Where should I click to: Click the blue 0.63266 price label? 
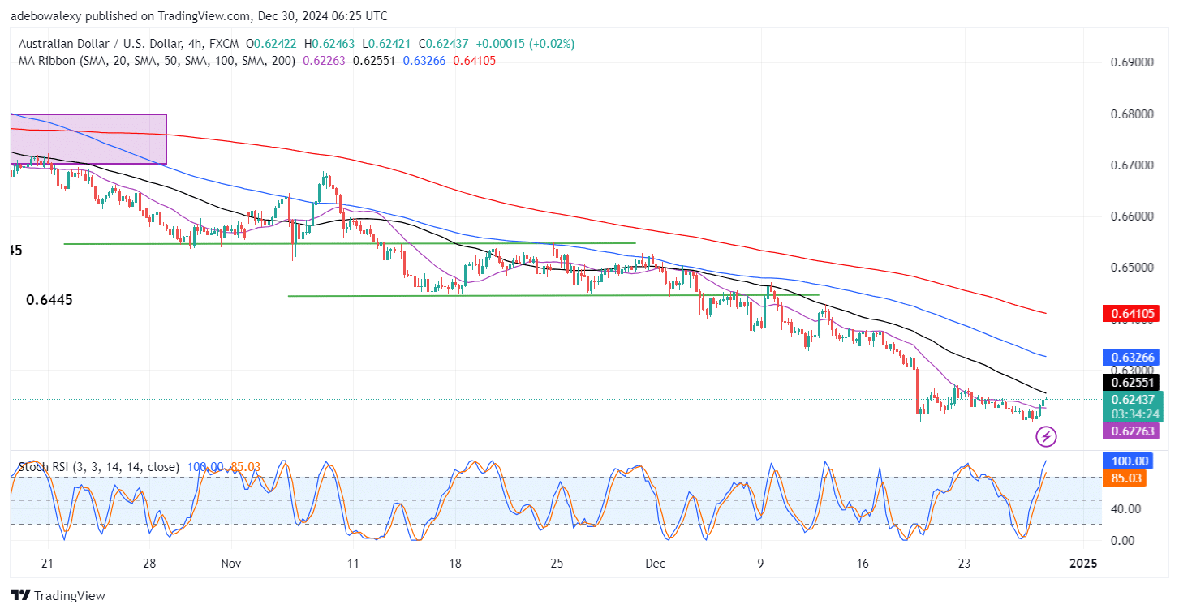1132,357
